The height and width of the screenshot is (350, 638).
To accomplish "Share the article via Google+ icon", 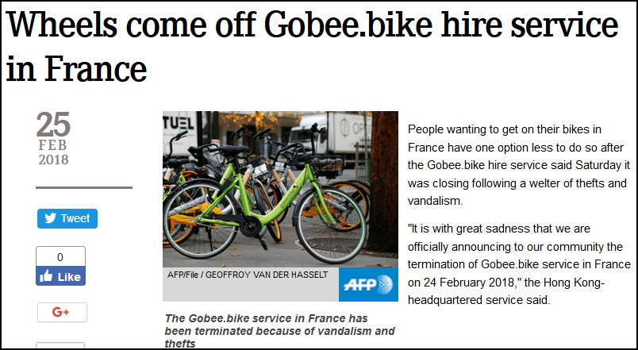I will pyautogui.click(x=61, y=312).
